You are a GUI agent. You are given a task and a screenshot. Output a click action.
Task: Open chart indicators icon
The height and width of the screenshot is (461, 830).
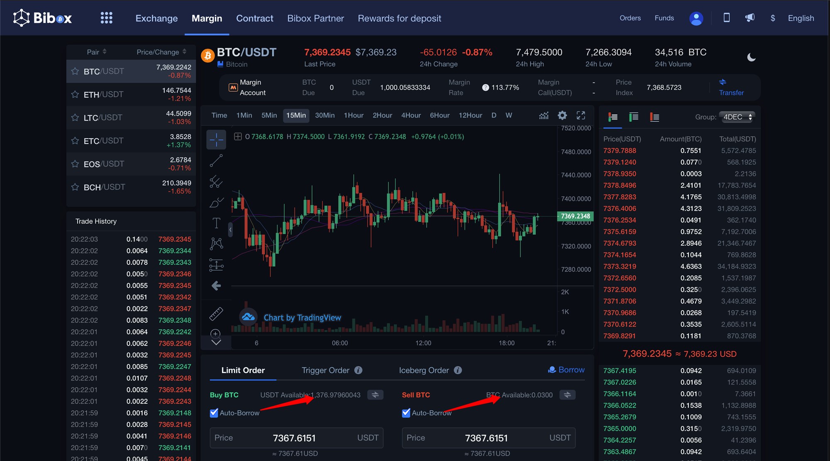[x=544, y=115]
